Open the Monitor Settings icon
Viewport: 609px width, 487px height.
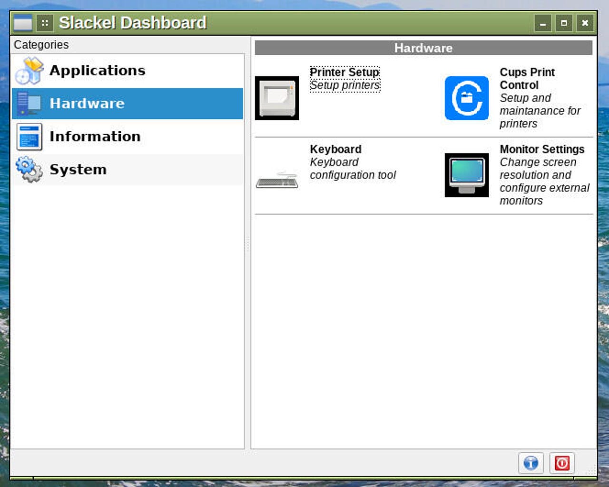click(x=467, y=175)
